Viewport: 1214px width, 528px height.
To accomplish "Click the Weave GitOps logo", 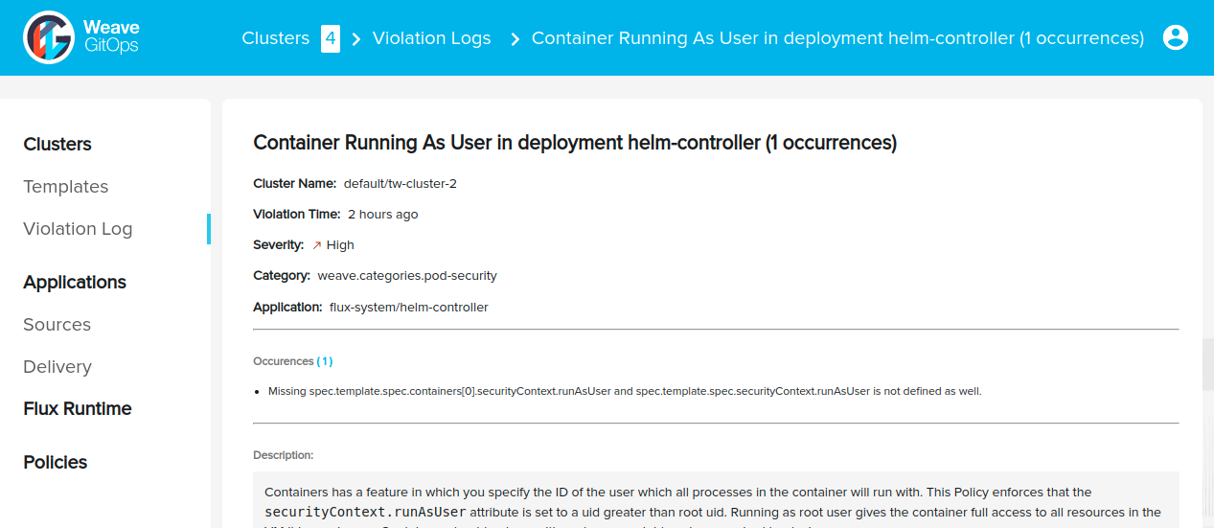I will pos(81,37).
